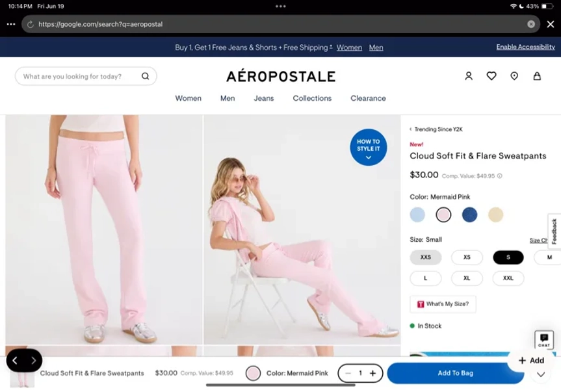Viewport: 561px width, 390px height.
Task: Expand the chevron below the Add button
Action: pos(541,374)
